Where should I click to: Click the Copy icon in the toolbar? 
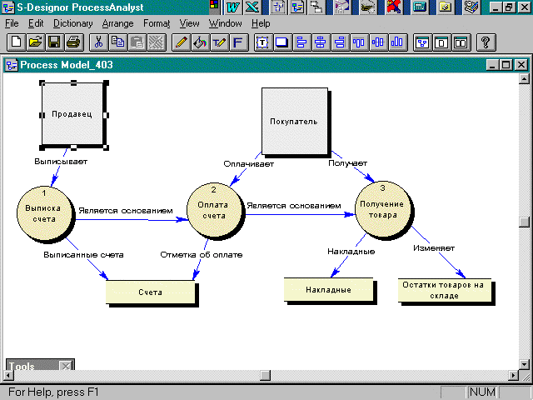[117, 42]
